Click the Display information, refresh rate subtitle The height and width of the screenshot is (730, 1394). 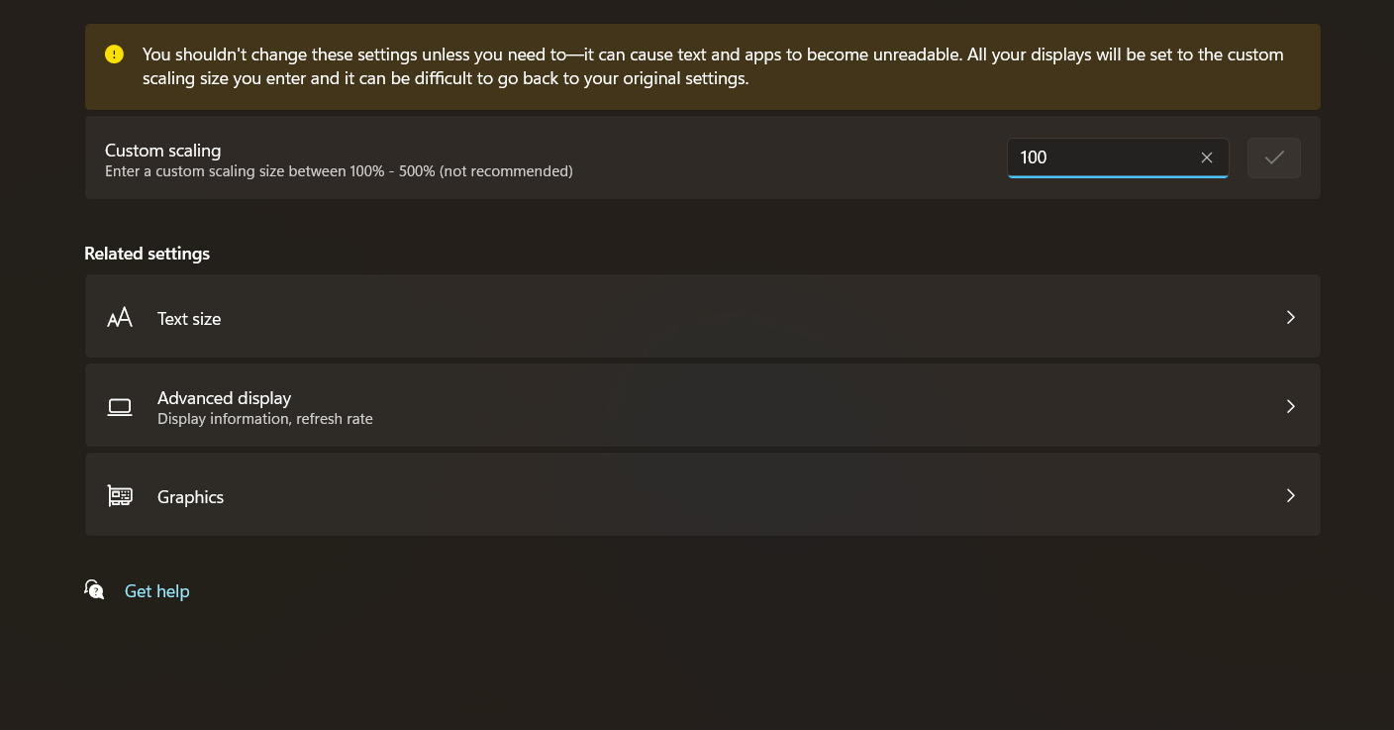tap(264, 419)
